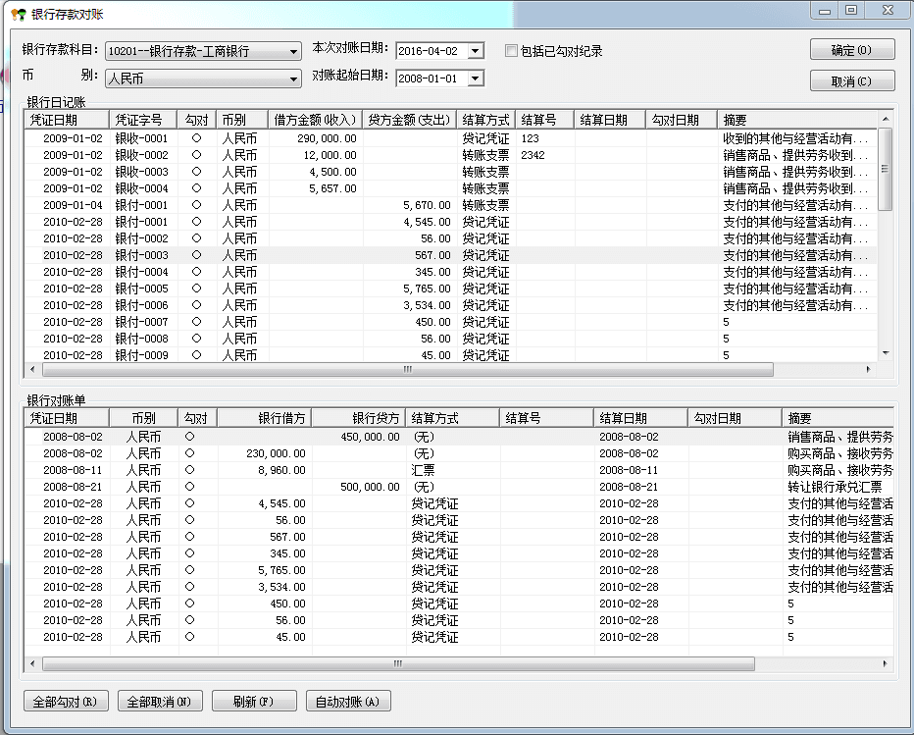Expand the 币别 currency dropdown

point(293,79)
